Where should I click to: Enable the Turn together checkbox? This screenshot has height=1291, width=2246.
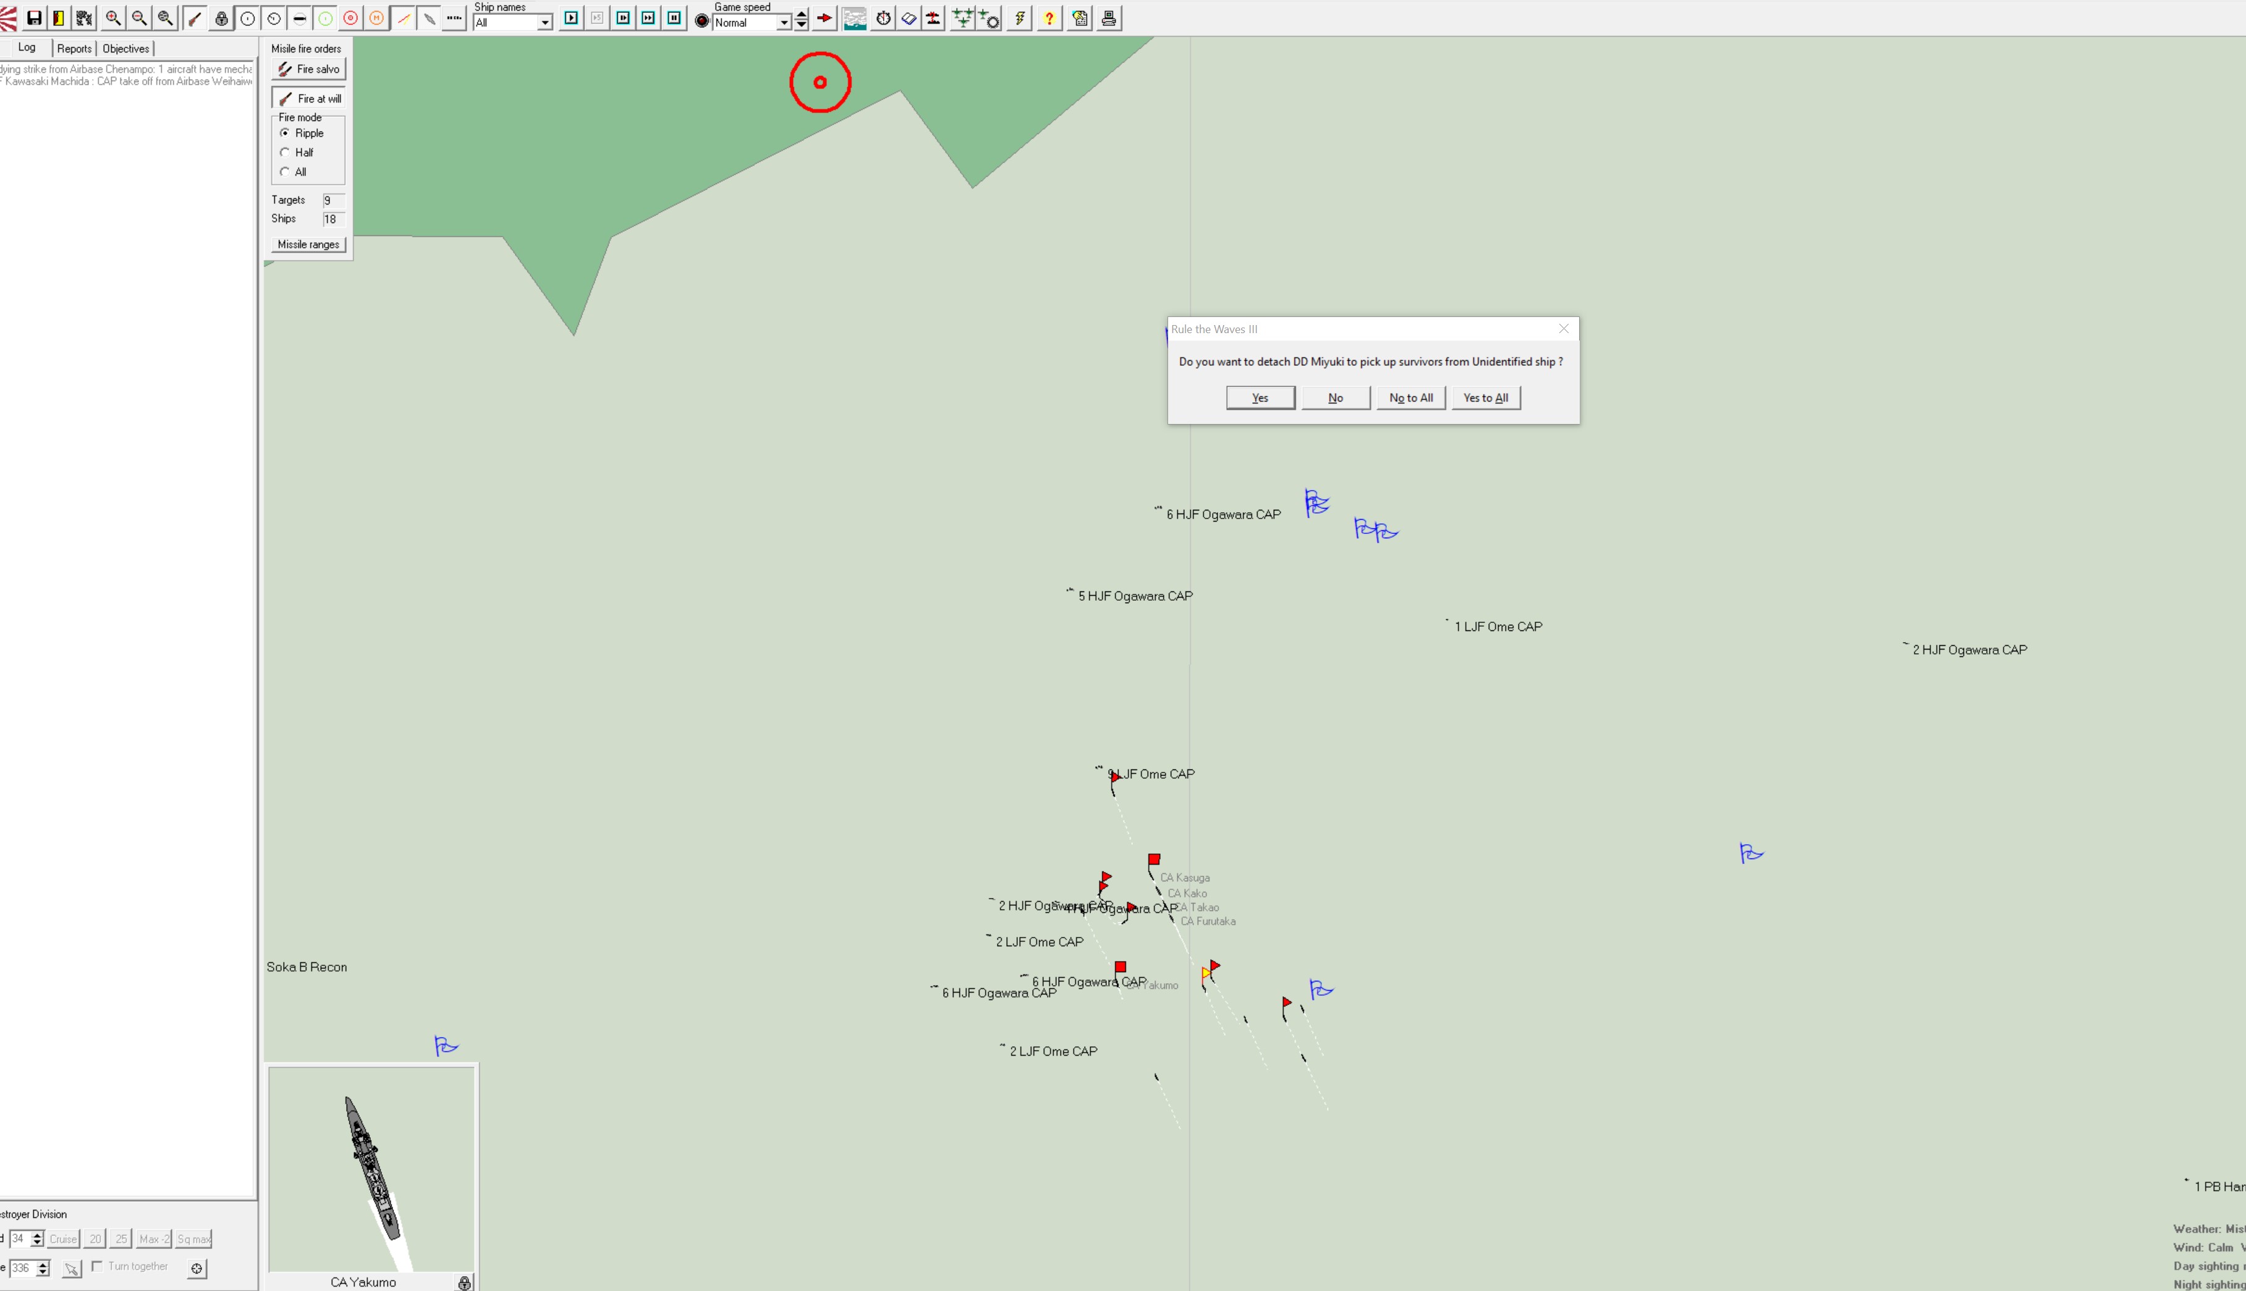(x=98, y=1266)
